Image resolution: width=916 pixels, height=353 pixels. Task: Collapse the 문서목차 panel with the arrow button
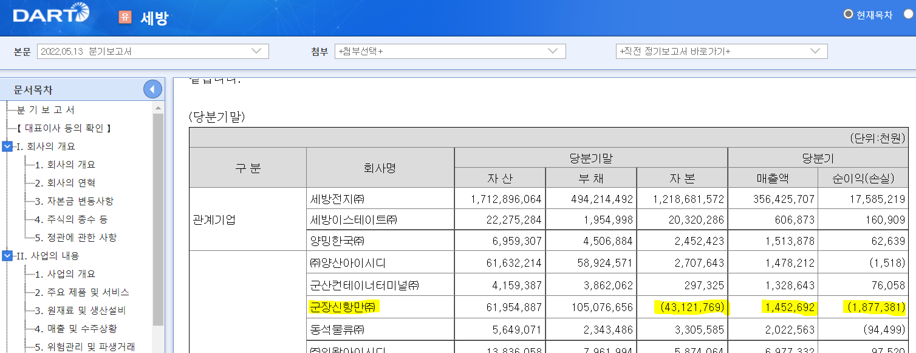(x=153, y=90)
